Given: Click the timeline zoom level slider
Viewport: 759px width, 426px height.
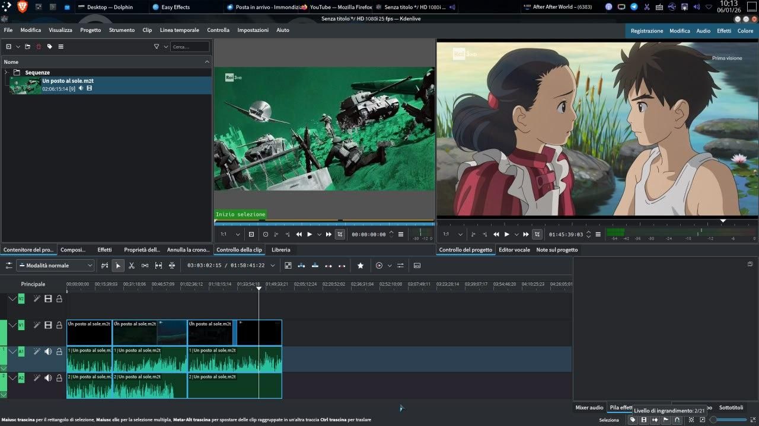Looking at the screenshot, I should [x=729, y=420].
